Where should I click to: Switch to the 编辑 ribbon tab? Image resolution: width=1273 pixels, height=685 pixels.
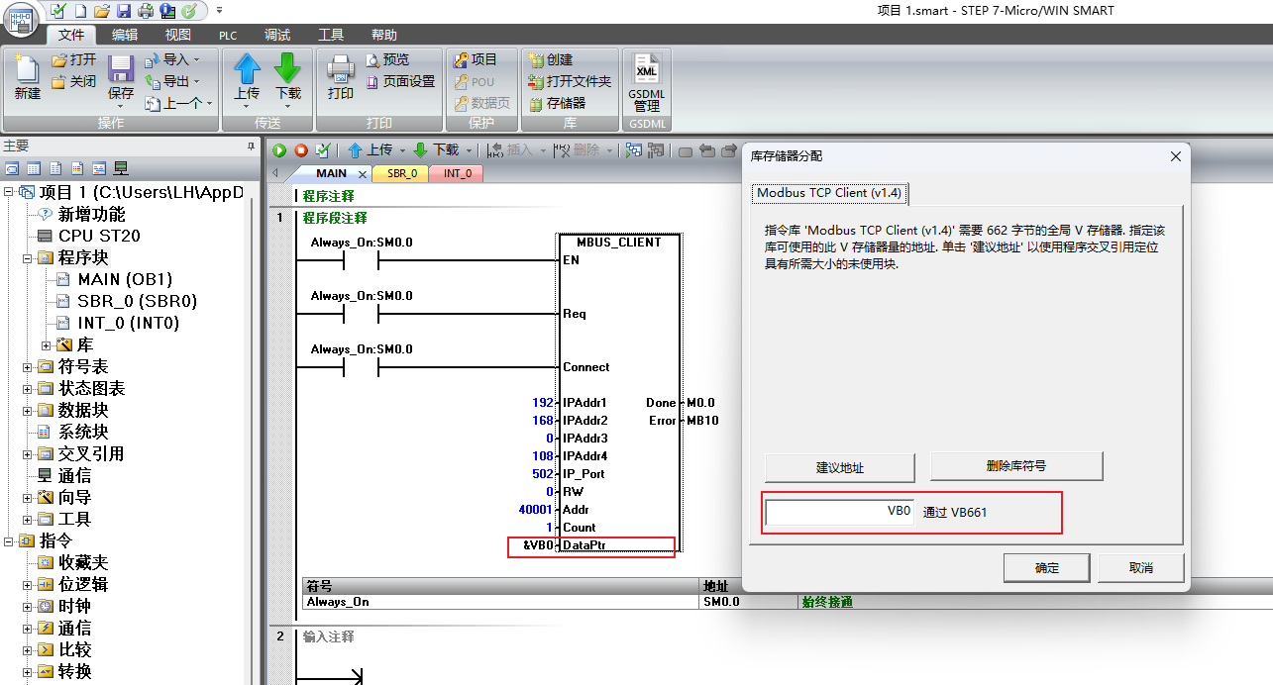pos(125,35)
